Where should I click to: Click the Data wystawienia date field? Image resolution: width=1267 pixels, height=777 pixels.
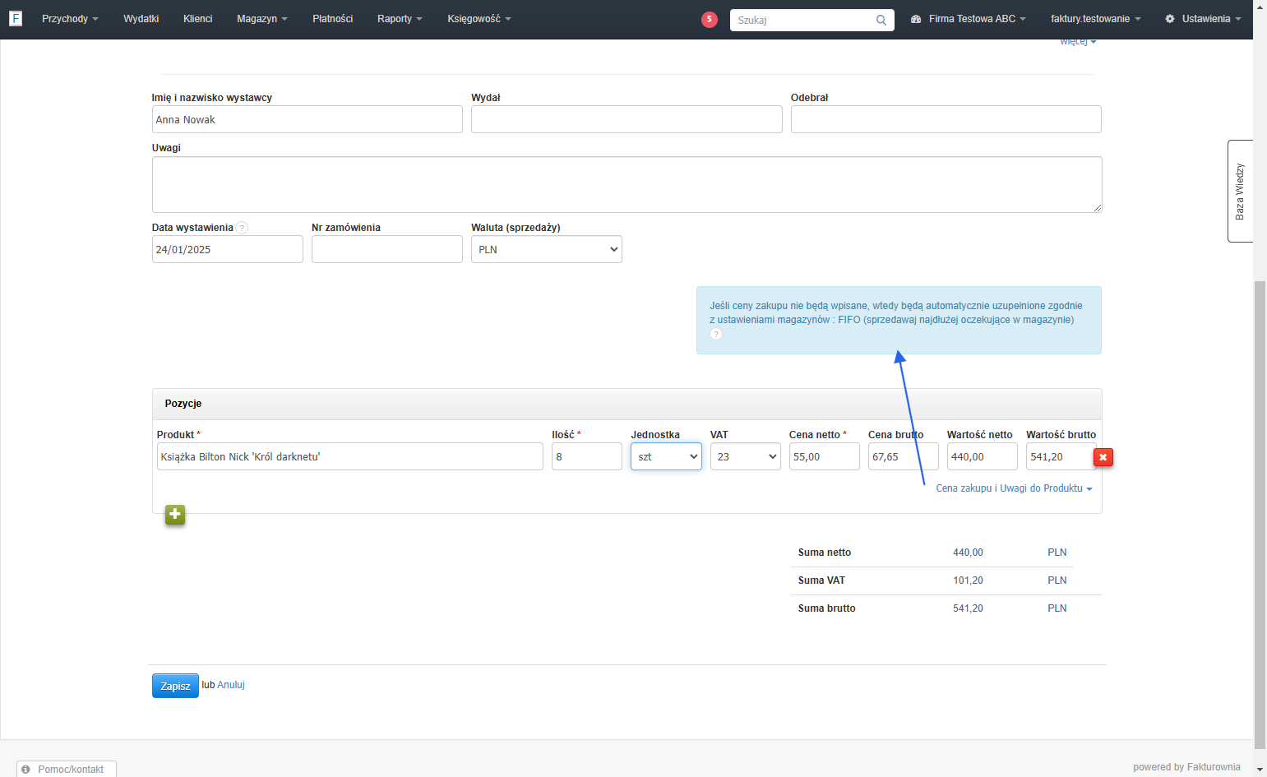228,249
